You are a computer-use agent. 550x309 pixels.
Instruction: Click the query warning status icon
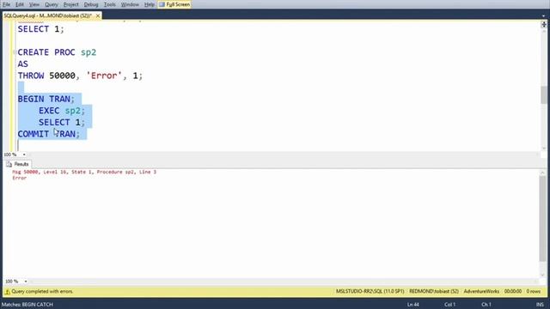7,292
